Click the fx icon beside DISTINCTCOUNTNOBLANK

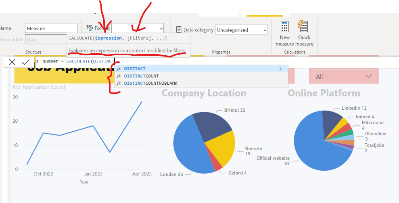point(119,83)
